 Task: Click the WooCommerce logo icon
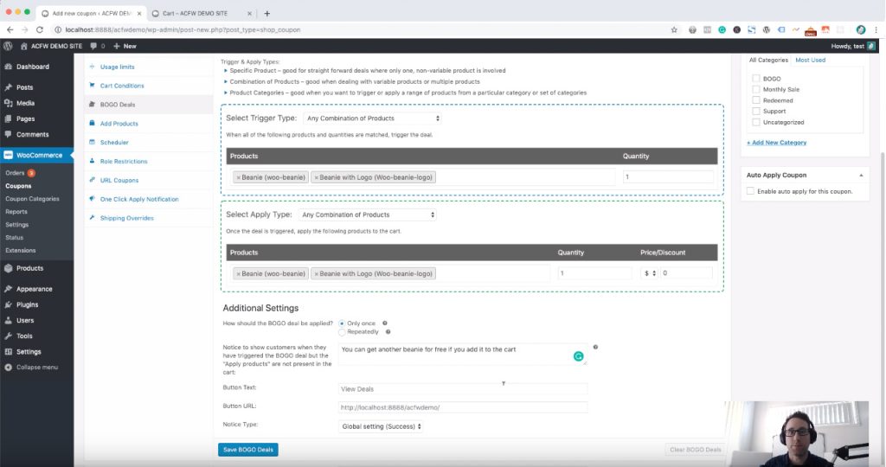[x=8, y=155]
